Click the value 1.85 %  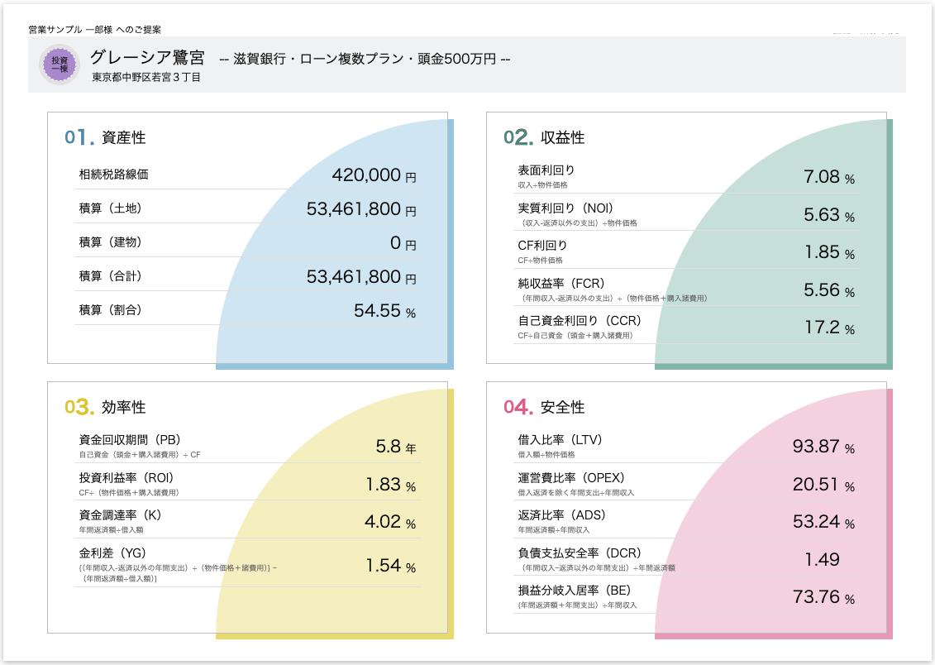click(x=829, y=251)
